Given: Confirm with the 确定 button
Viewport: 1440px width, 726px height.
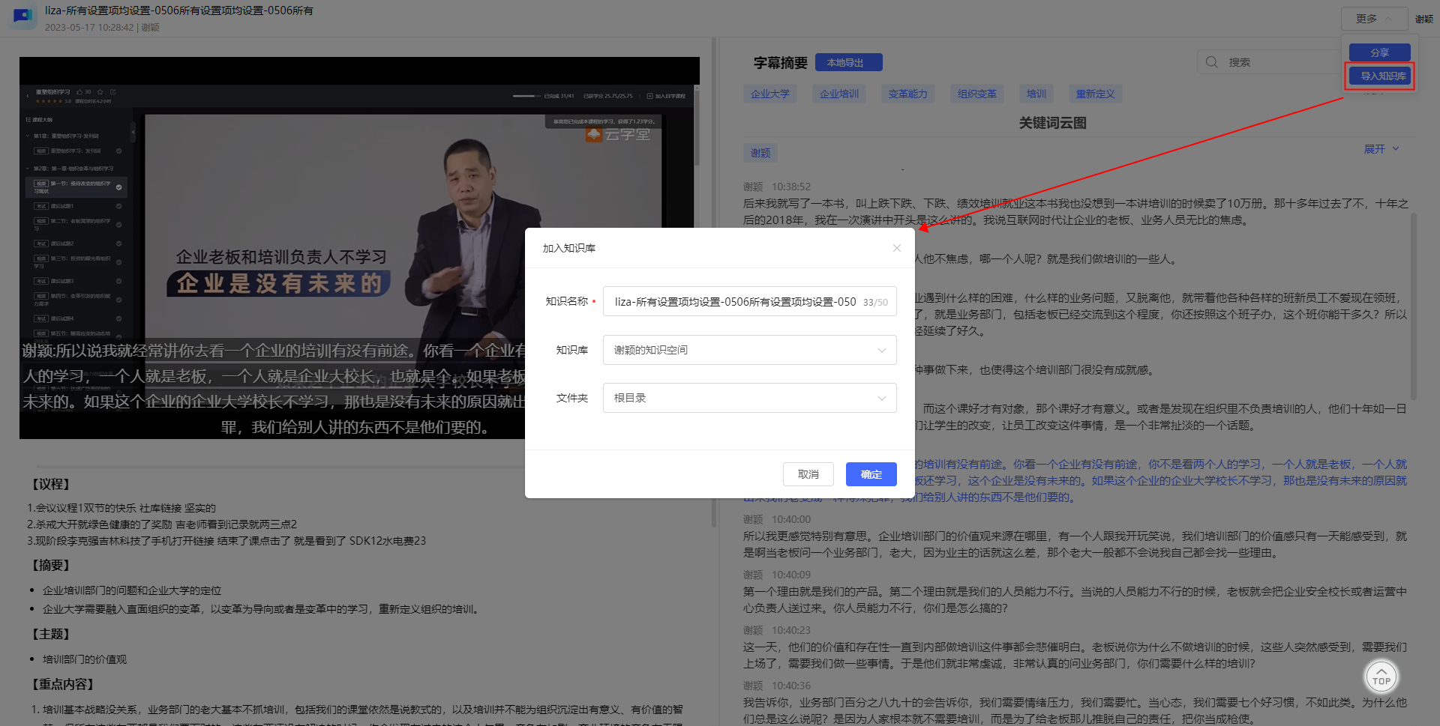Looking at the screenshot, I should (871, 474).
